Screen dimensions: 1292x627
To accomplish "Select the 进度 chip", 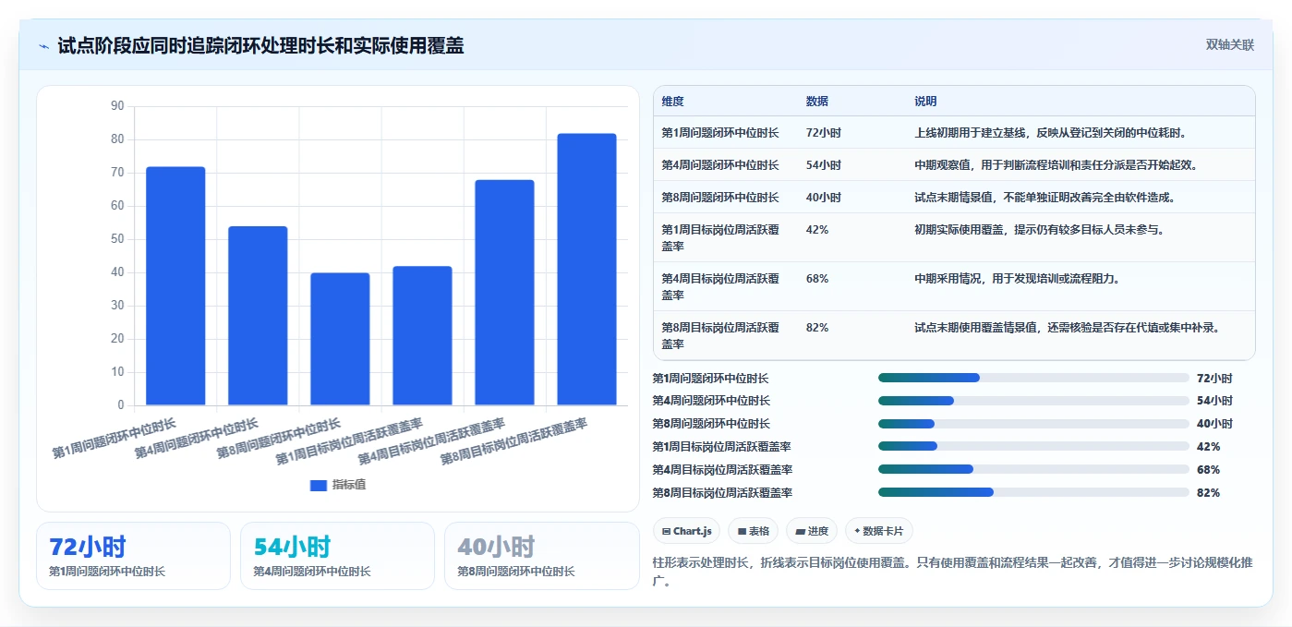I will pos(811,531).
